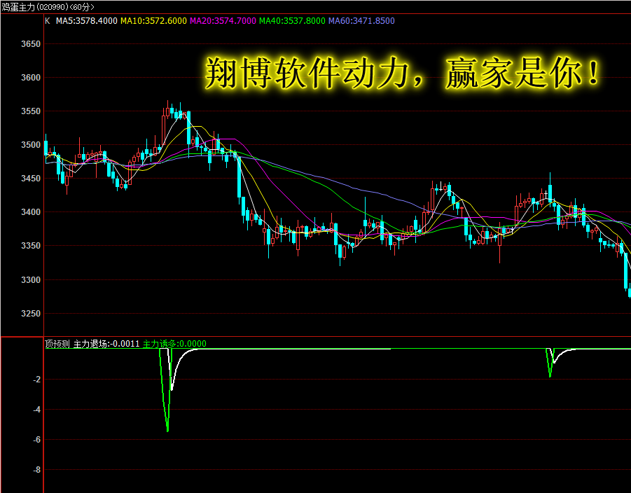Click the MA5:3578.4000 legend value
Image resolution: width=631 pixels, height=493 pixels.
pos(87,21)
